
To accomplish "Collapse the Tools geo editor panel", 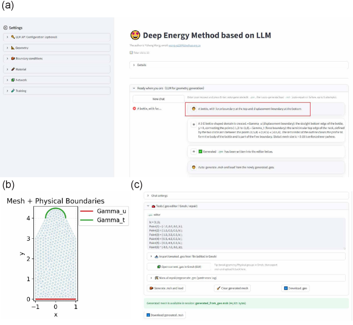I will click(246, 206).
